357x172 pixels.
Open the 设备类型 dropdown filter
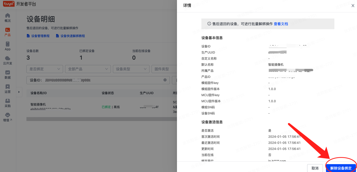coord(131,69)
